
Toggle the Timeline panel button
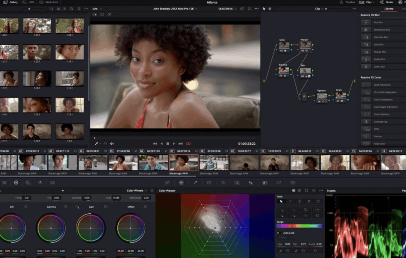pos(347,2)
